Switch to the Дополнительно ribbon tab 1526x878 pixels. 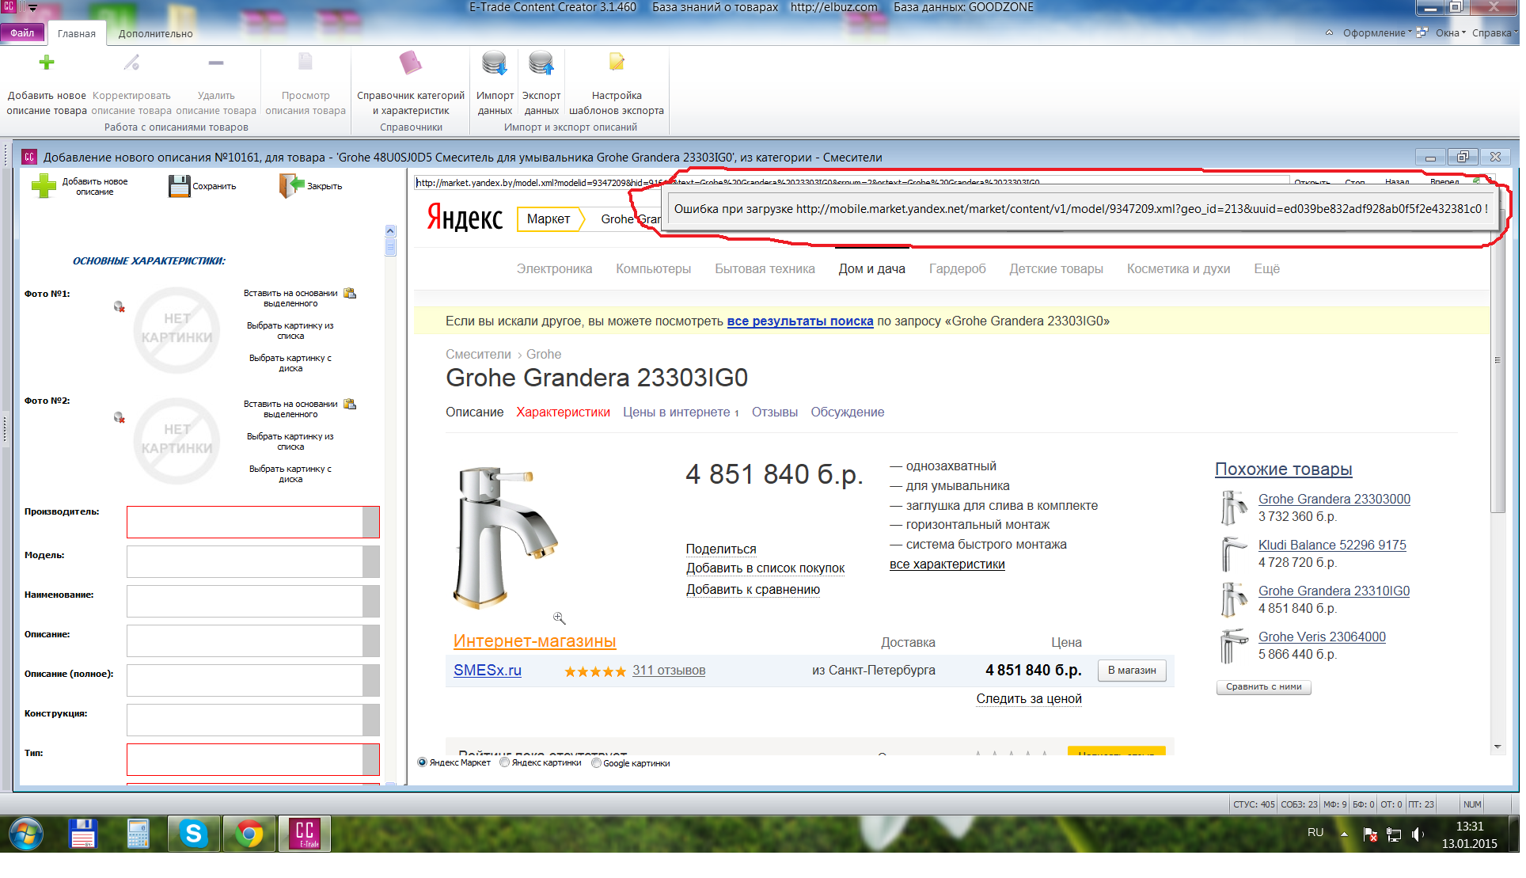pos(156,33)
